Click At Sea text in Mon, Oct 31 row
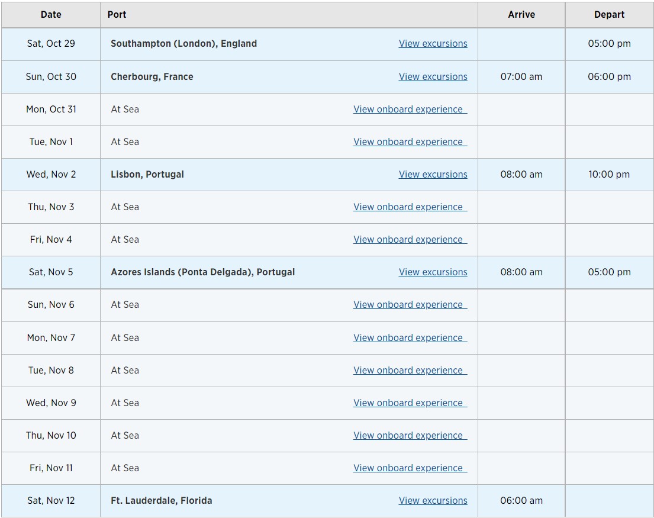The height and width of the screenshot is (518, 654). coord(125,110)
